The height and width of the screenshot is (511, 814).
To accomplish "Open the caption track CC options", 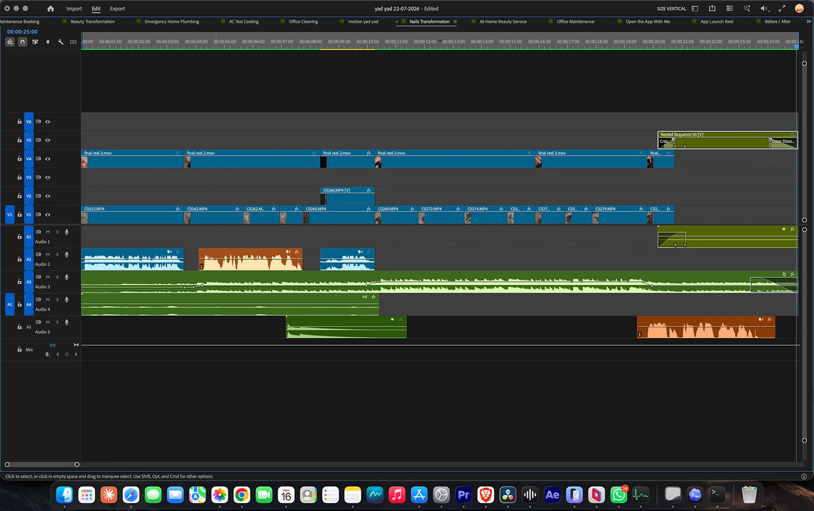I will [73, 42].
